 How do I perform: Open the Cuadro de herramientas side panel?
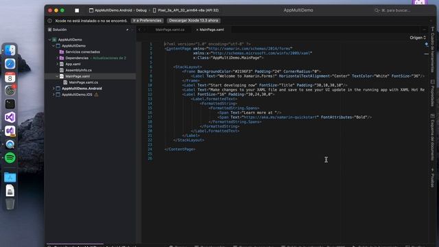(433, 50)
